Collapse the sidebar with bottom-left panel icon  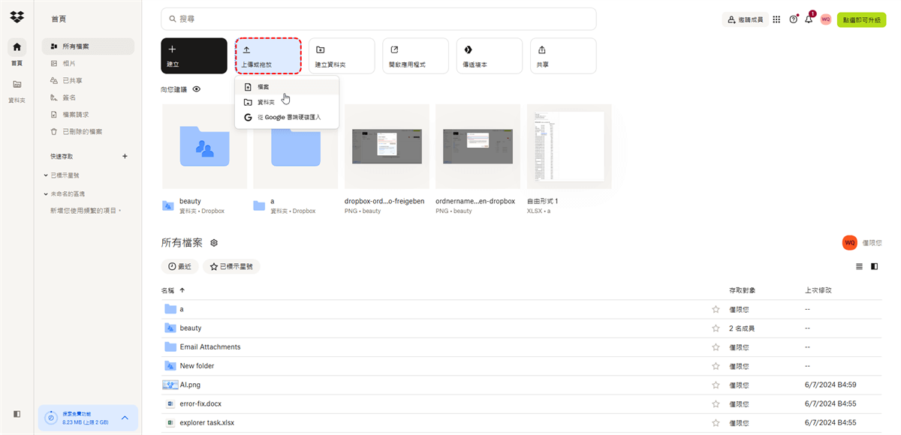[17, 414]
